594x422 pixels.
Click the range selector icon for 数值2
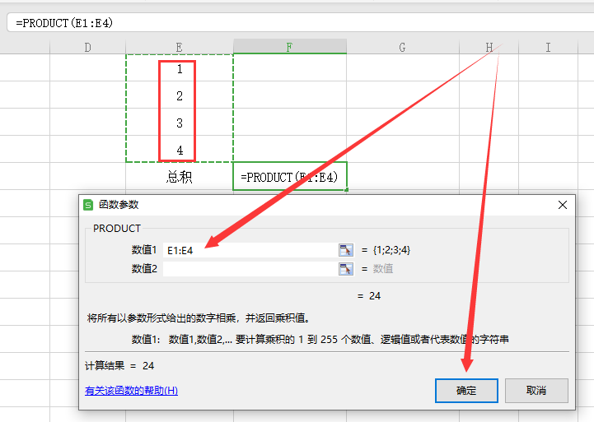[346, 269]
